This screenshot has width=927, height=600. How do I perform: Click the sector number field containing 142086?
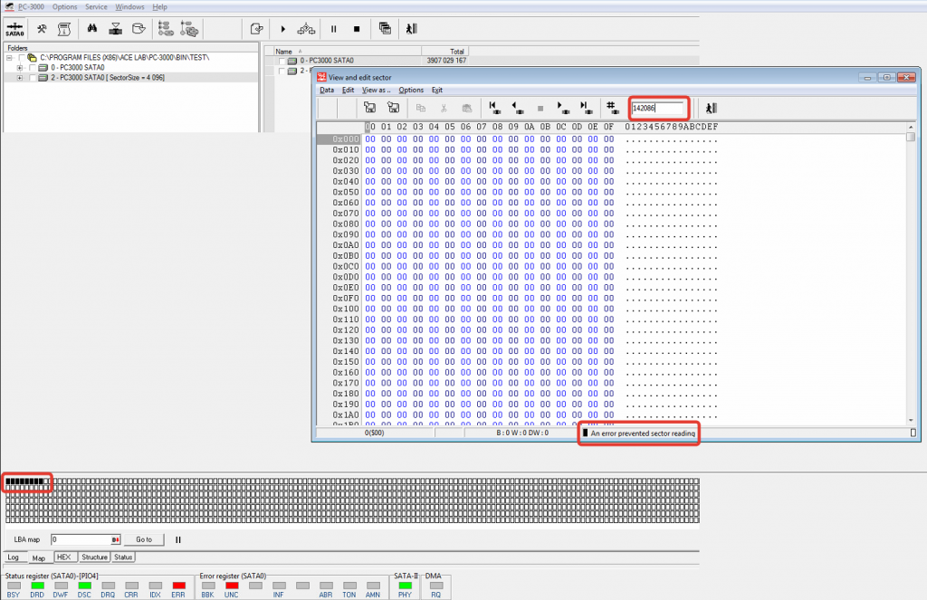point(656,108)
